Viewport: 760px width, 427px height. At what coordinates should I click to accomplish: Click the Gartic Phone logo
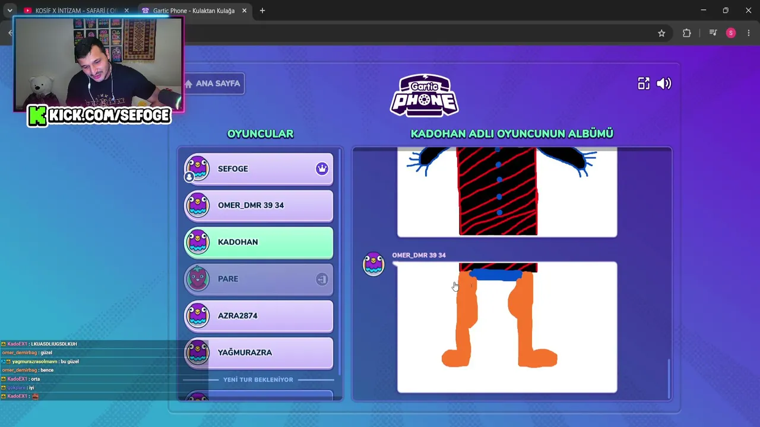coord(424,95)
